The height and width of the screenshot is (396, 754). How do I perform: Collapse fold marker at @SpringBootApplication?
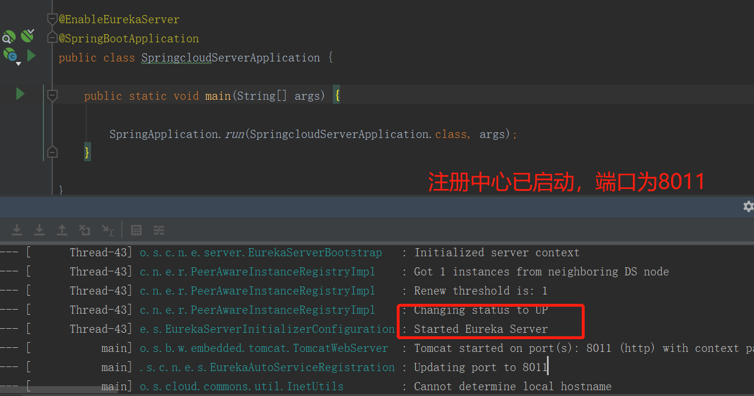[x=52, y=38]
